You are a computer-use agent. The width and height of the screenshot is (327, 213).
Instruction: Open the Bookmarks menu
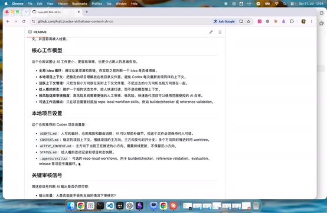[x=80, y=4]
